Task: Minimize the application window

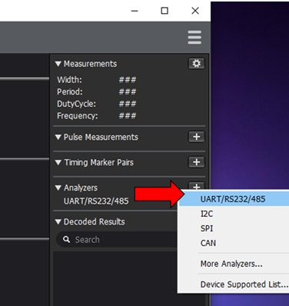Action: (135, 11)
